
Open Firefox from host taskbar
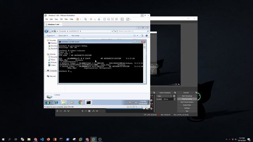click(48, 139)
